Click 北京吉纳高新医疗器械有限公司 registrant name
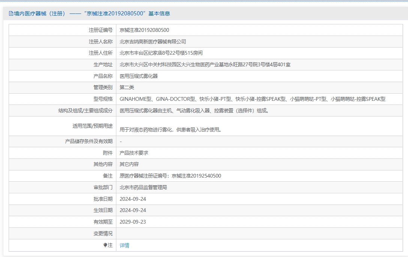Screen dimensions: 408x257 [153, 42]
